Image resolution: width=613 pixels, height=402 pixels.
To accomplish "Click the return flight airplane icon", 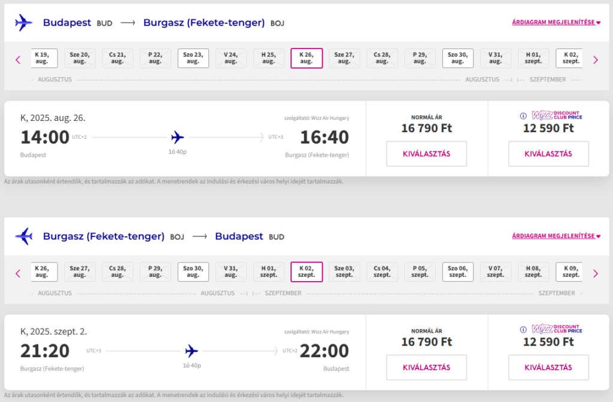I will pos(24,236).
